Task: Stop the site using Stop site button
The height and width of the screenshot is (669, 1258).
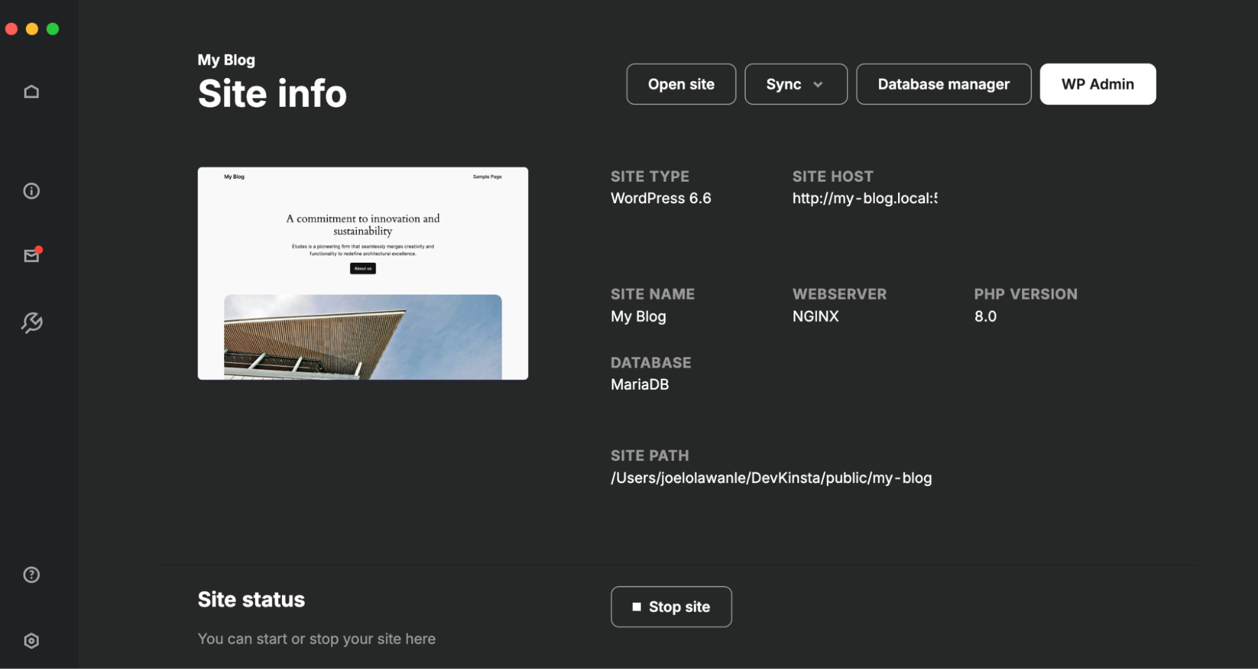Action: tap(671, 606)
